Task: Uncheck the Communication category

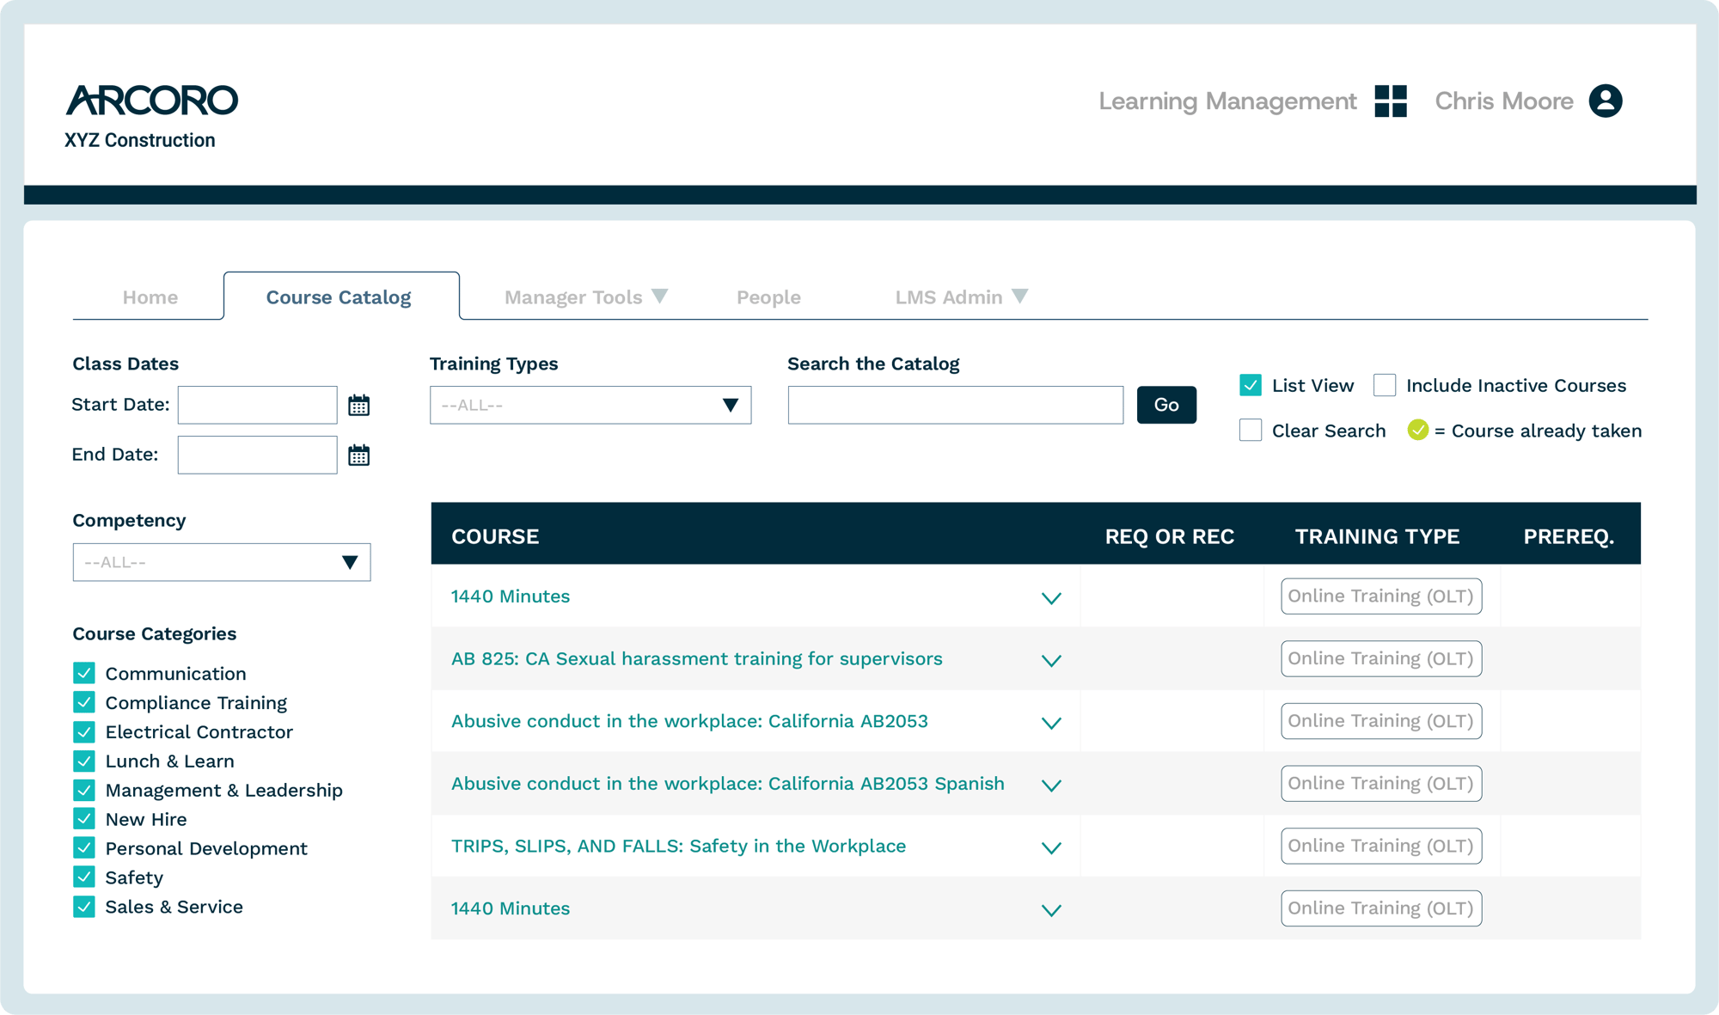Action: [84, 673]
